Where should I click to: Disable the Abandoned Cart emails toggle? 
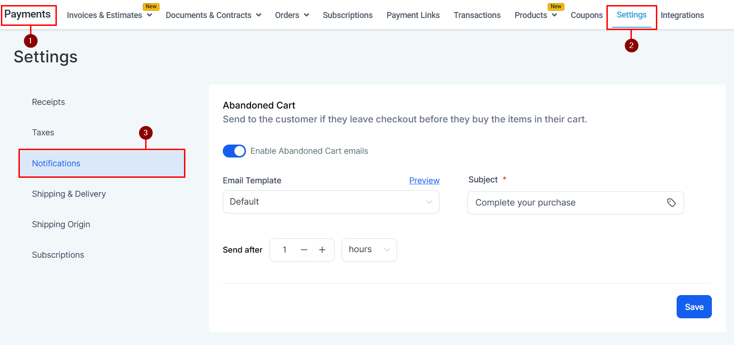[234, 151]
